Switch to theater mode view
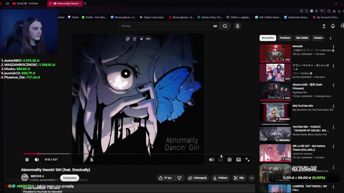Viewport: 344px width, 193px height. 239,159
